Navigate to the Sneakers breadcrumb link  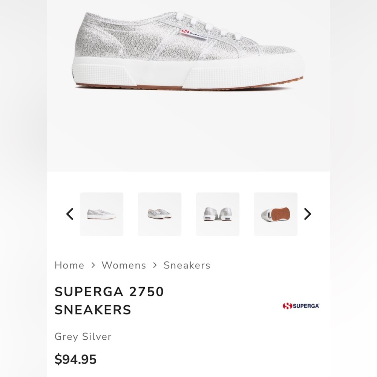tap(187, 265)
